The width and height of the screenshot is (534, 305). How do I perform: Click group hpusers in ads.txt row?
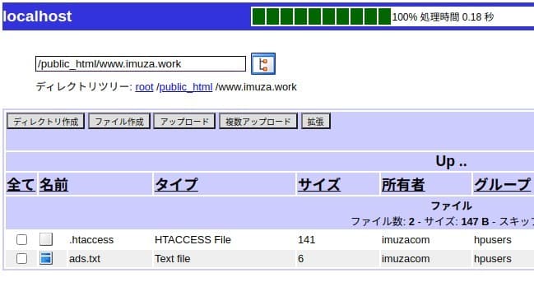click(493, 259)
